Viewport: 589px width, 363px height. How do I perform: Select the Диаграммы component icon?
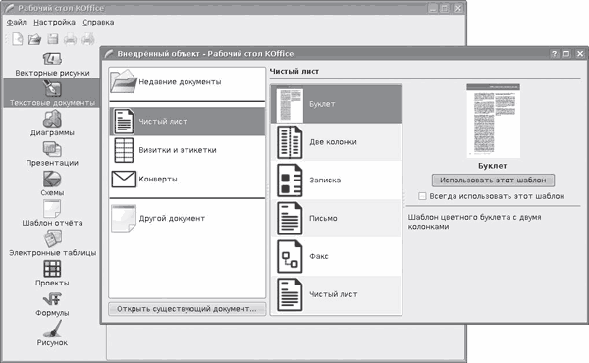tap(52, 119)
